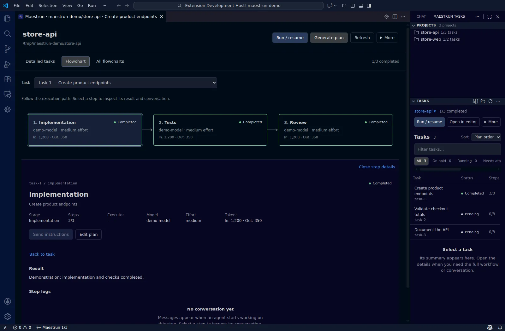
Task: Click Generate plan button
Action: (x=329, y=38)
